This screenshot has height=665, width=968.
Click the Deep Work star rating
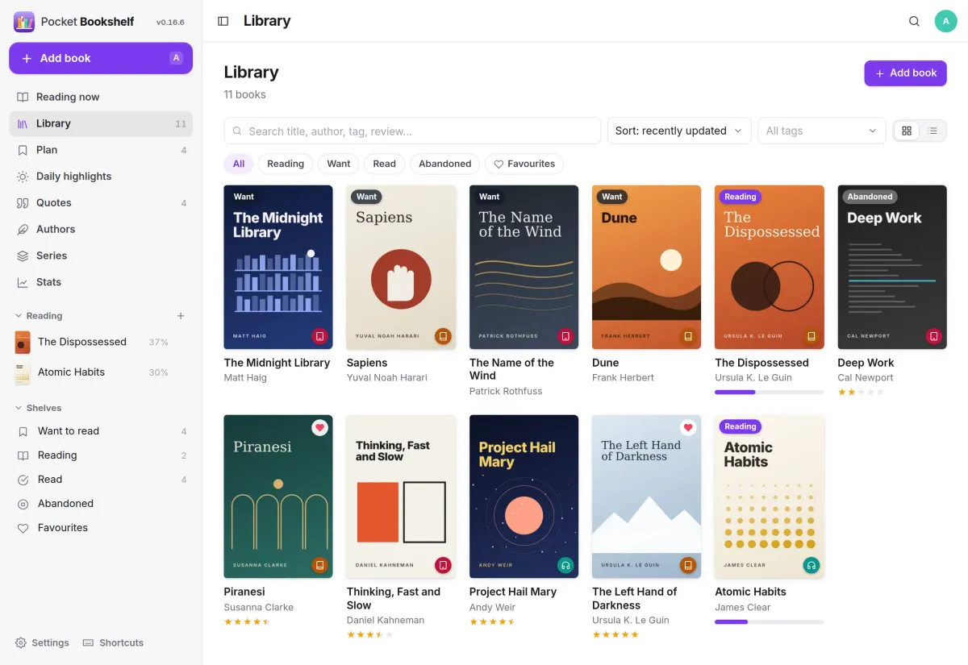click(x=861, y=392)
